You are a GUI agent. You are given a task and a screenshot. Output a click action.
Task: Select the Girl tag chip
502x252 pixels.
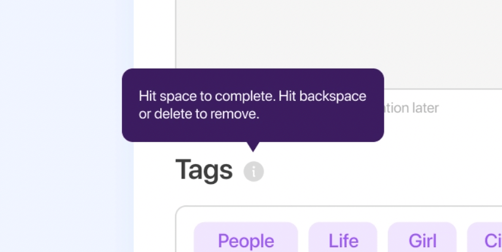click(x=422, y=237)
